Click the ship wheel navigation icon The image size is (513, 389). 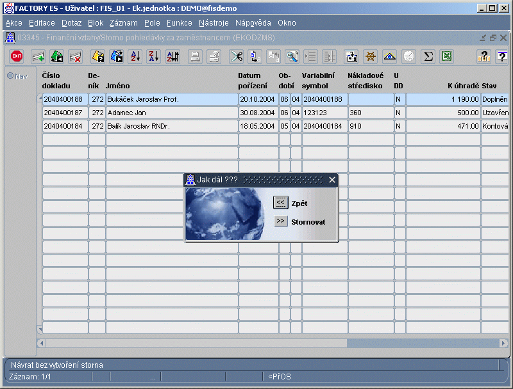coord(371,56)
